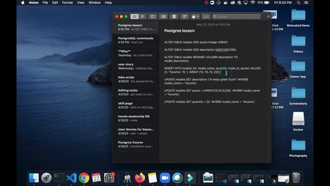Click the UPDATE models SET quantity line
This screenshot has height=186, width=330.
(210, 102)
